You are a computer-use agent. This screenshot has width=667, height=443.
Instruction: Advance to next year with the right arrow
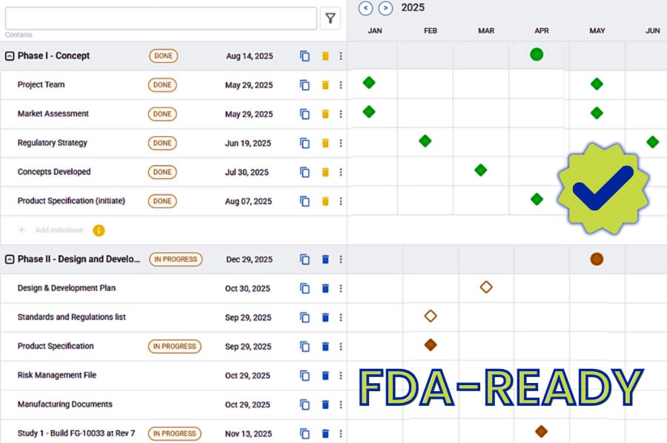(385, 8)
